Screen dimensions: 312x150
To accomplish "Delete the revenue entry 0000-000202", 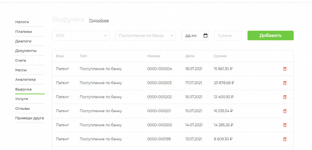I will tap(285, 97).
